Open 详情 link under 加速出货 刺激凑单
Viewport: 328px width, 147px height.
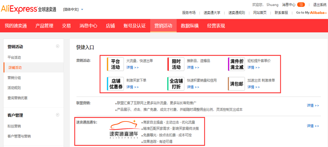coord(254,87)
